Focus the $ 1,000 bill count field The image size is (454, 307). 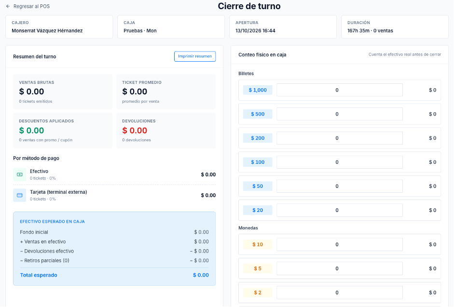[339, 90]
